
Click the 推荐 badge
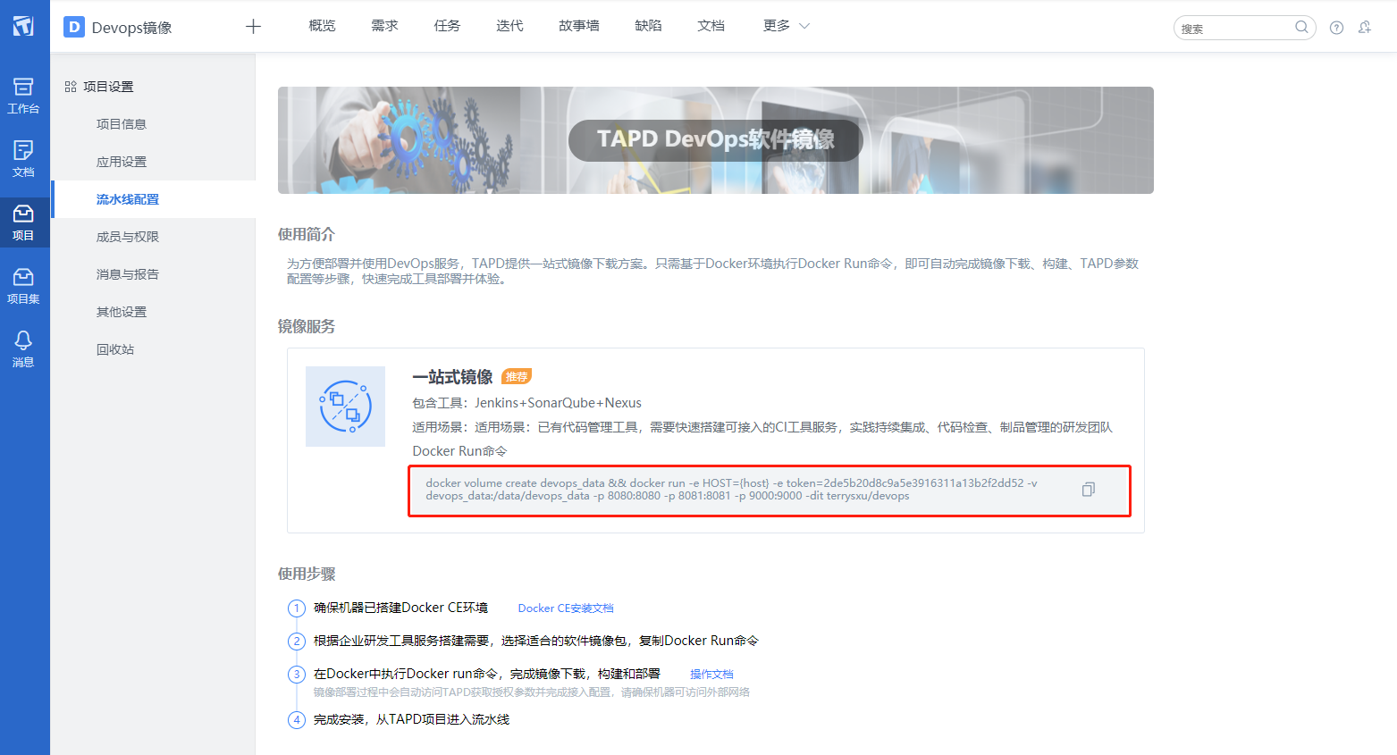click(517, 377)
